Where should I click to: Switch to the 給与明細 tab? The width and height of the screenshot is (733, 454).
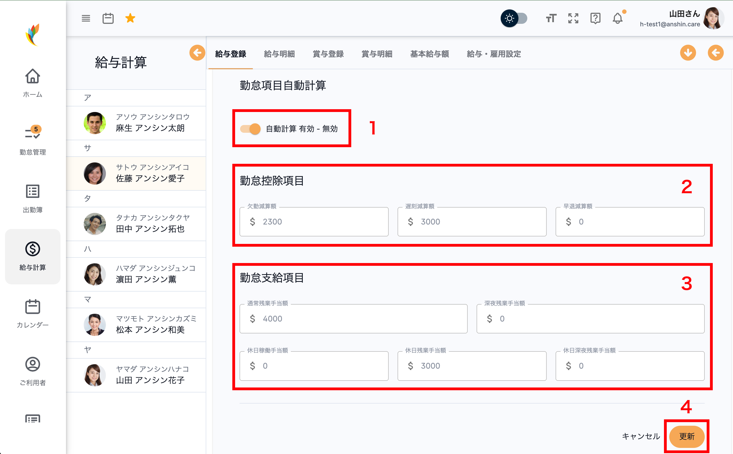tap(279, 54)
